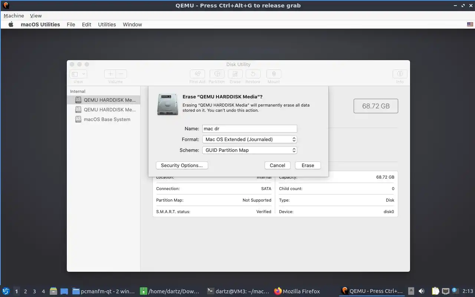Select first QEMU HARDDISK Media disk
The image size is (475, 297).
tap(104, 100)
